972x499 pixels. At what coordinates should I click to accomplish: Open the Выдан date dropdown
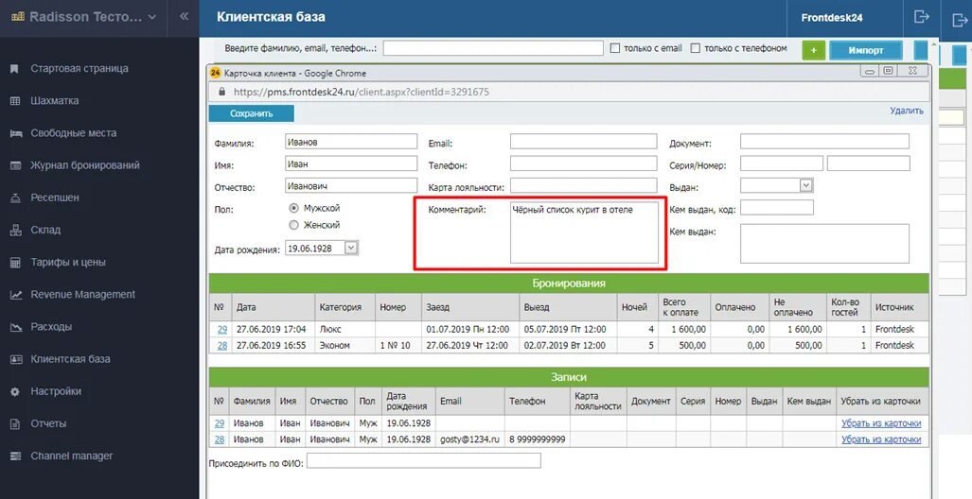[x=805, y=185]
